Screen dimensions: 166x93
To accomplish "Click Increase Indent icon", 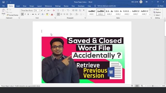I will click(x=76, y=10).
